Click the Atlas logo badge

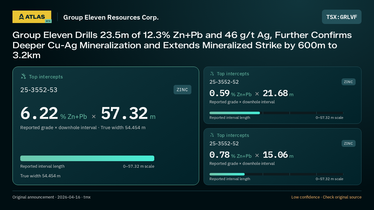click(32, 17)
